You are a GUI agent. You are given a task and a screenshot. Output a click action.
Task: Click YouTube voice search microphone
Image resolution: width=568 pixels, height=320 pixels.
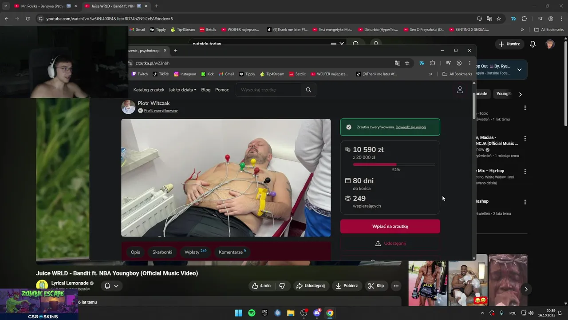pos(376,44)
